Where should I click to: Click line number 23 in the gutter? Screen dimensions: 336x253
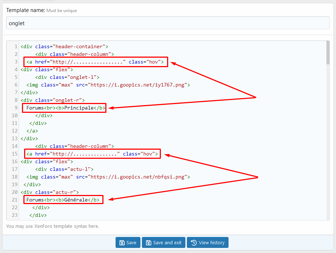(15, 215)
